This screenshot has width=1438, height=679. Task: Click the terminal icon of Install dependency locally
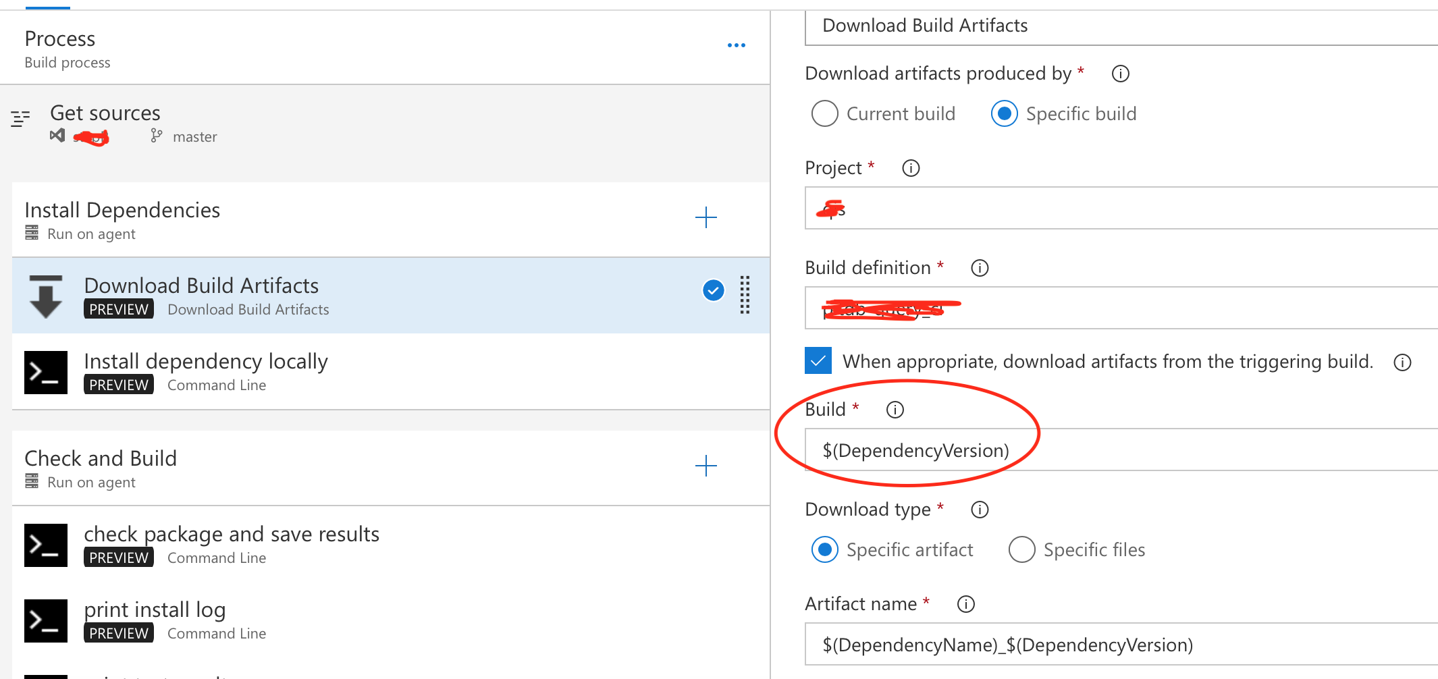[45, 372]
